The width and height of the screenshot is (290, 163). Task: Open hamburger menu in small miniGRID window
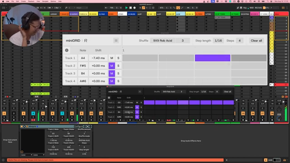pyautogui.click(x=140, y=91)
